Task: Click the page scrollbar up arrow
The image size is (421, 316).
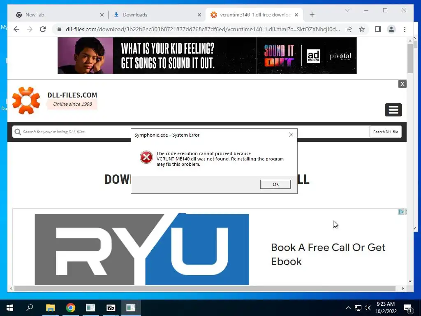Action: point(410,41)
